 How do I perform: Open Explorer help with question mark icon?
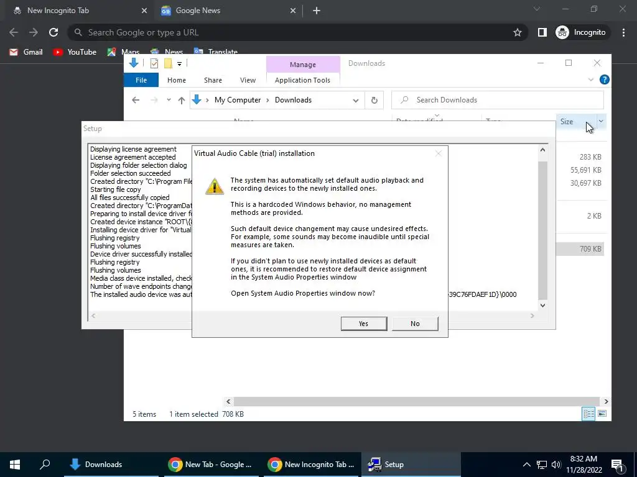(x=604, y=79)
